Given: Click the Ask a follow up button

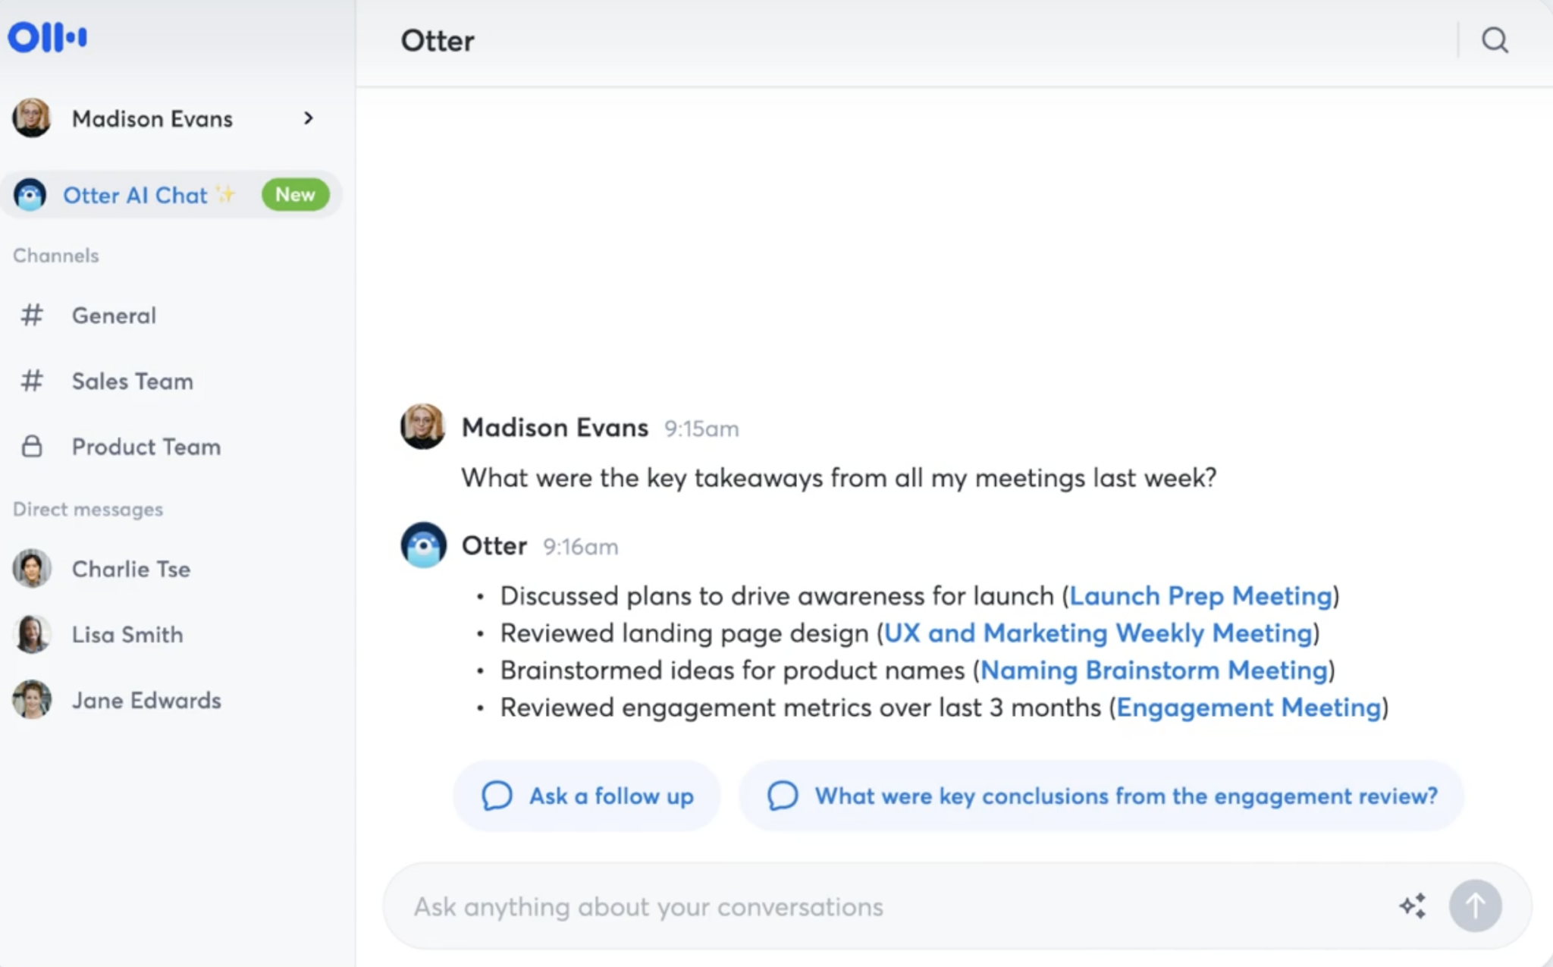Looking at the screenshot, I should (587, 796).
